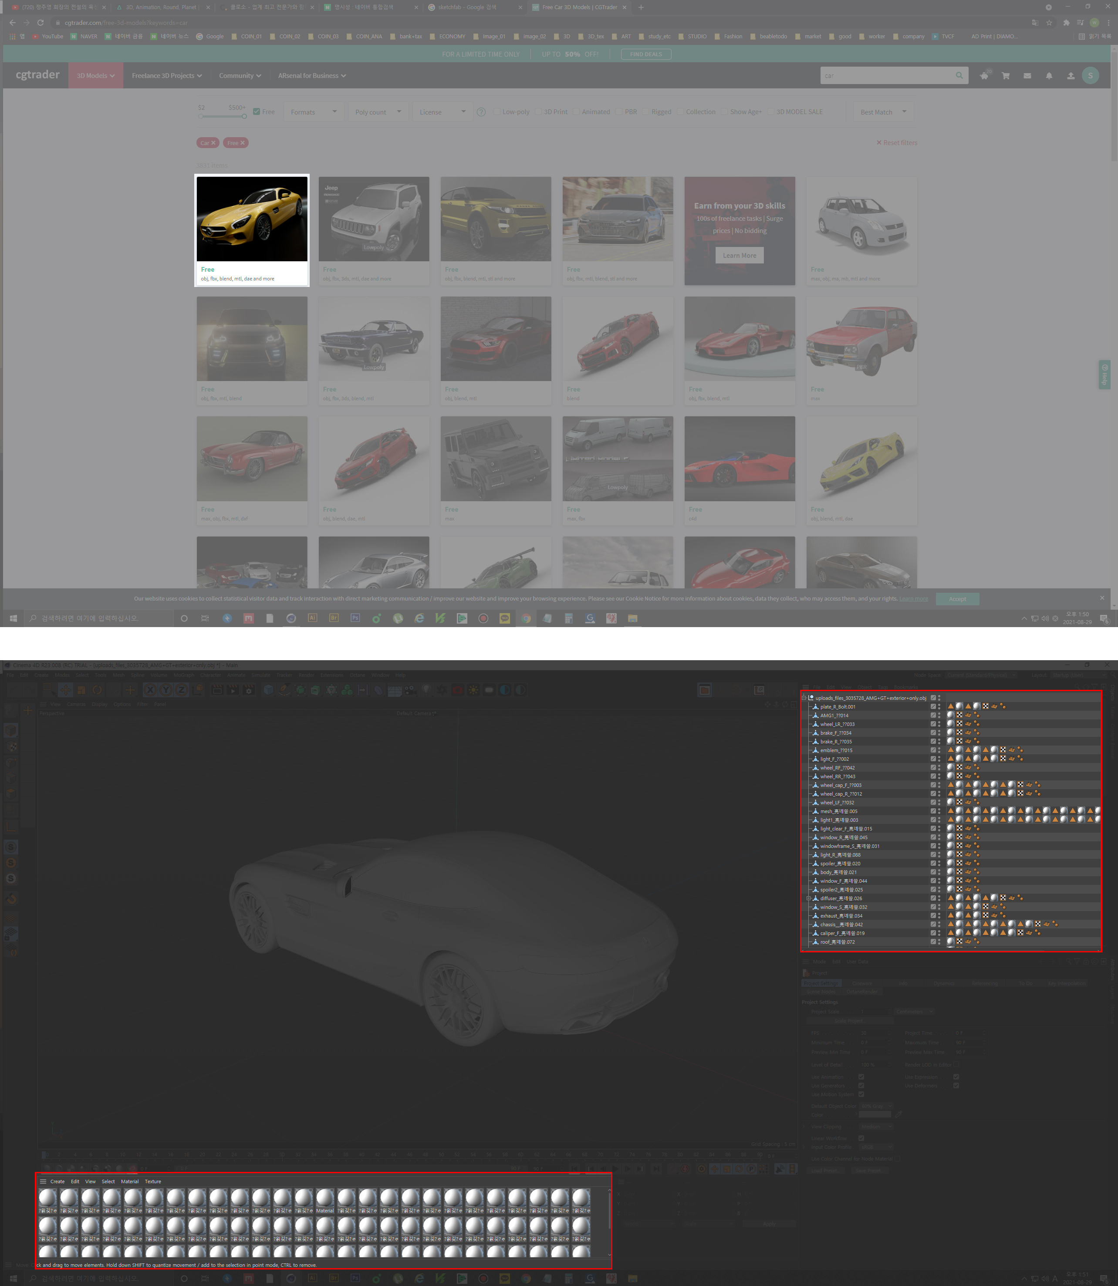
Task: Enable the Low-poly filter checkbox
Action: (497, 111)
